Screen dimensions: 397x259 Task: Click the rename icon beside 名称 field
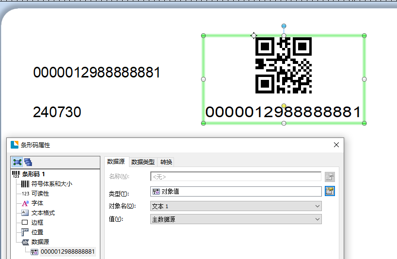[x=330, y=177]
